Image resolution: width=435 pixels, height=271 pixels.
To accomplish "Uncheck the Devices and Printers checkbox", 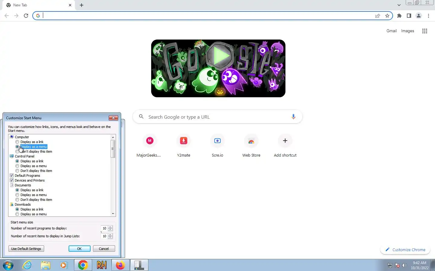I will [12, 180].
